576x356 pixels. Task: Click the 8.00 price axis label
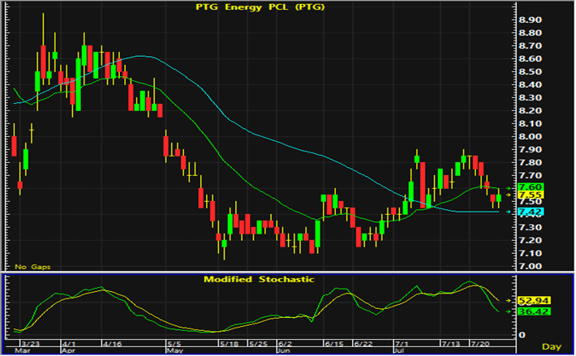tap(530, 136)
